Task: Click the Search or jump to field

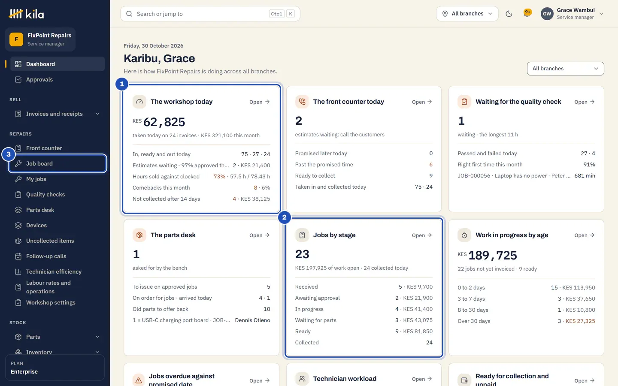Action: [210, 14]
